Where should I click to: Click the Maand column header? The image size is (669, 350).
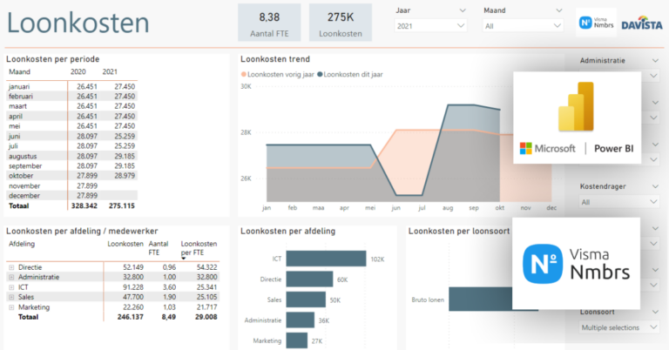pyautogui.click(x=20, y=71)
